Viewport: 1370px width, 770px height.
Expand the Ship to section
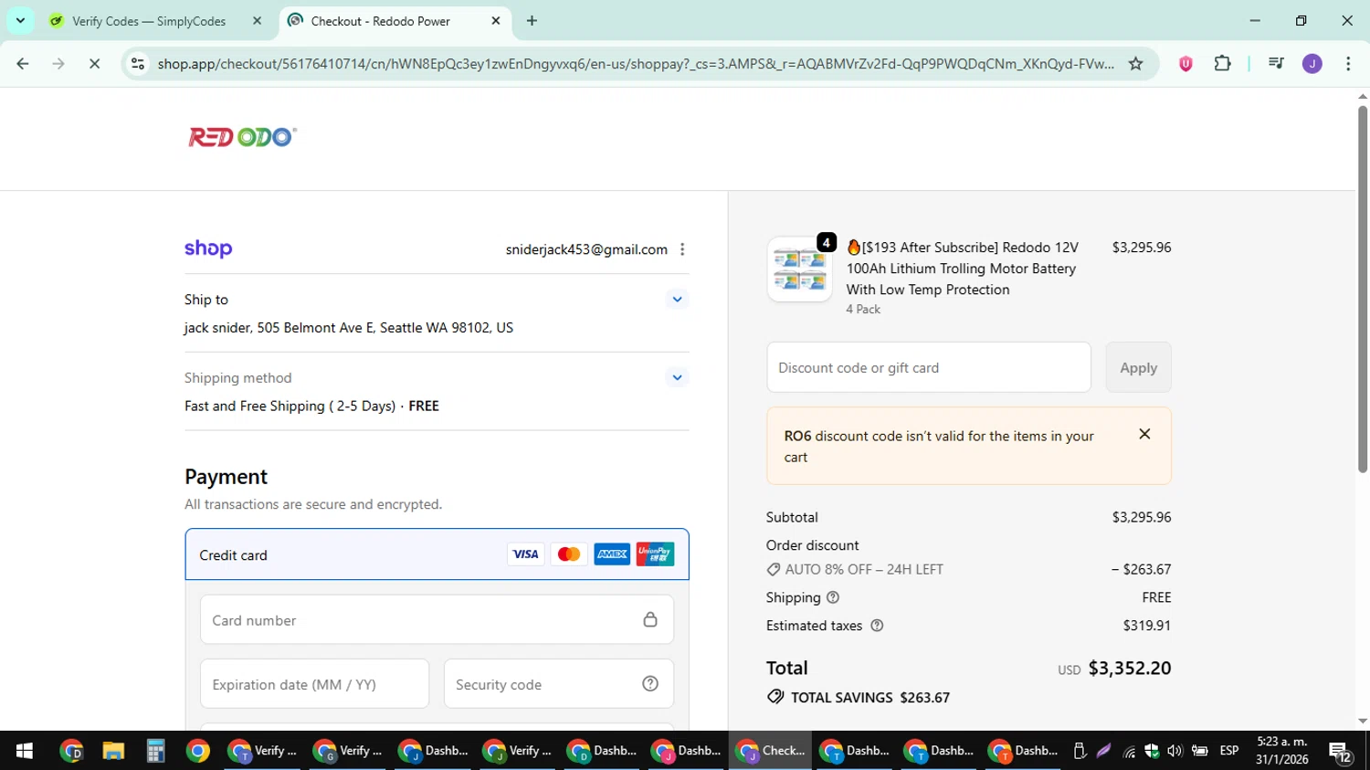[x=677, y=300]
